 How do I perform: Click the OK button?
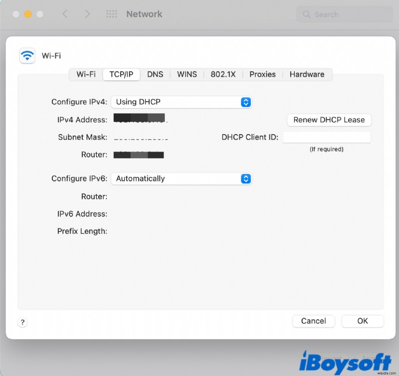coord(363,321)
